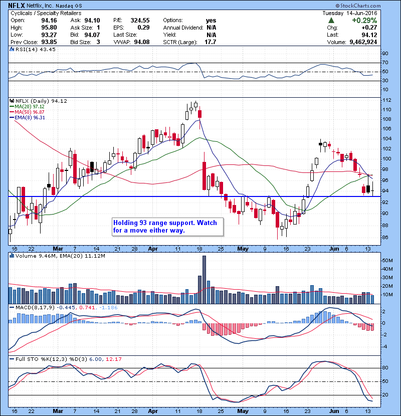Click the tallest volume spike bar in April

point(204,280)
